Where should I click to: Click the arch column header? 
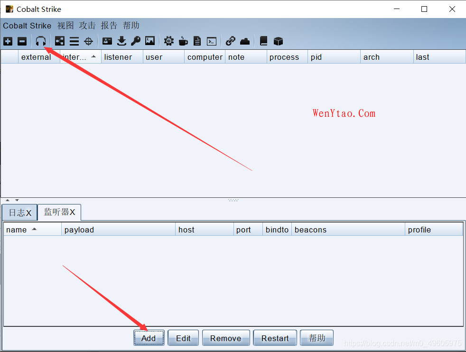click(387, 57)
